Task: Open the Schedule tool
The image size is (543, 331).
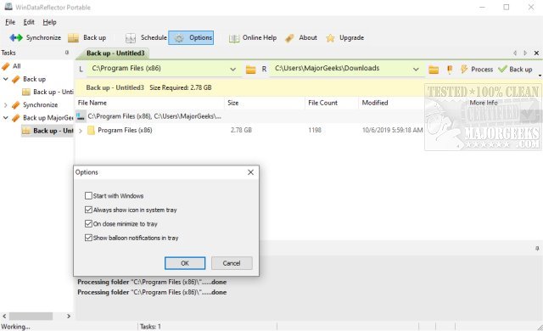Action: click(x=146, y=37)
